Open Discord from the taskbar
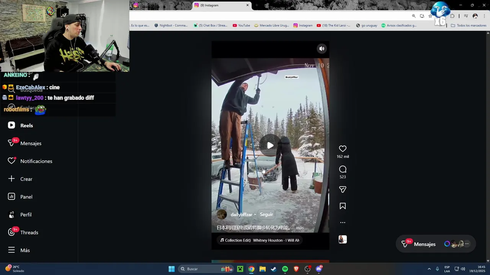Image resolution: width=490 pixels, height=275 pixels. (319, 269)
